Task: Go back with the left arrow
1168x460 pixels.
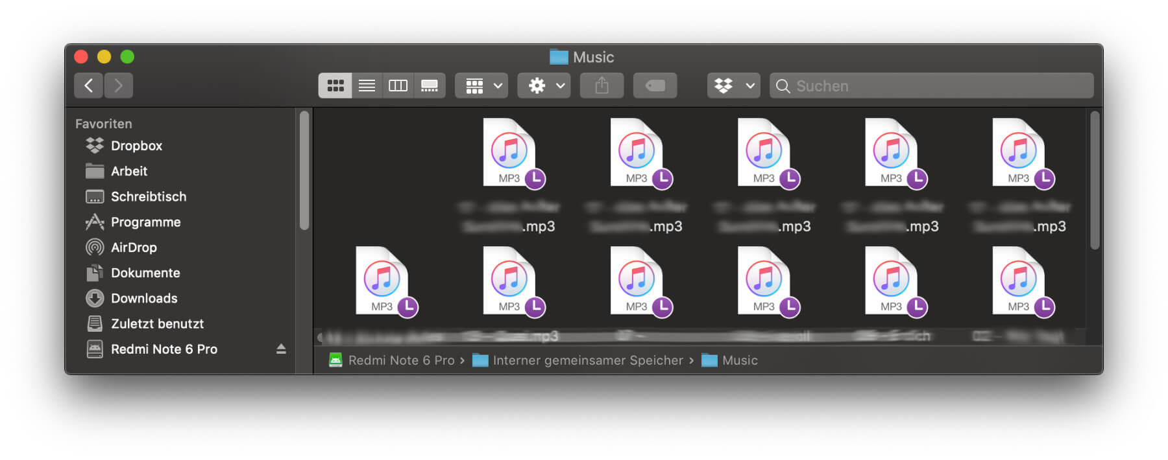Action: [x=89, y=86]
